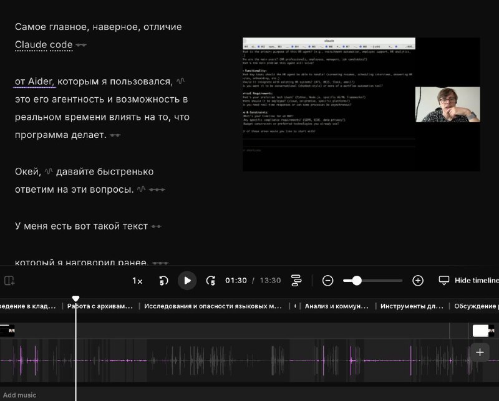Screen dimensions: 499x401
Task: Jump to chapter 'Работа с архивам...'
Action: (100, 306)
